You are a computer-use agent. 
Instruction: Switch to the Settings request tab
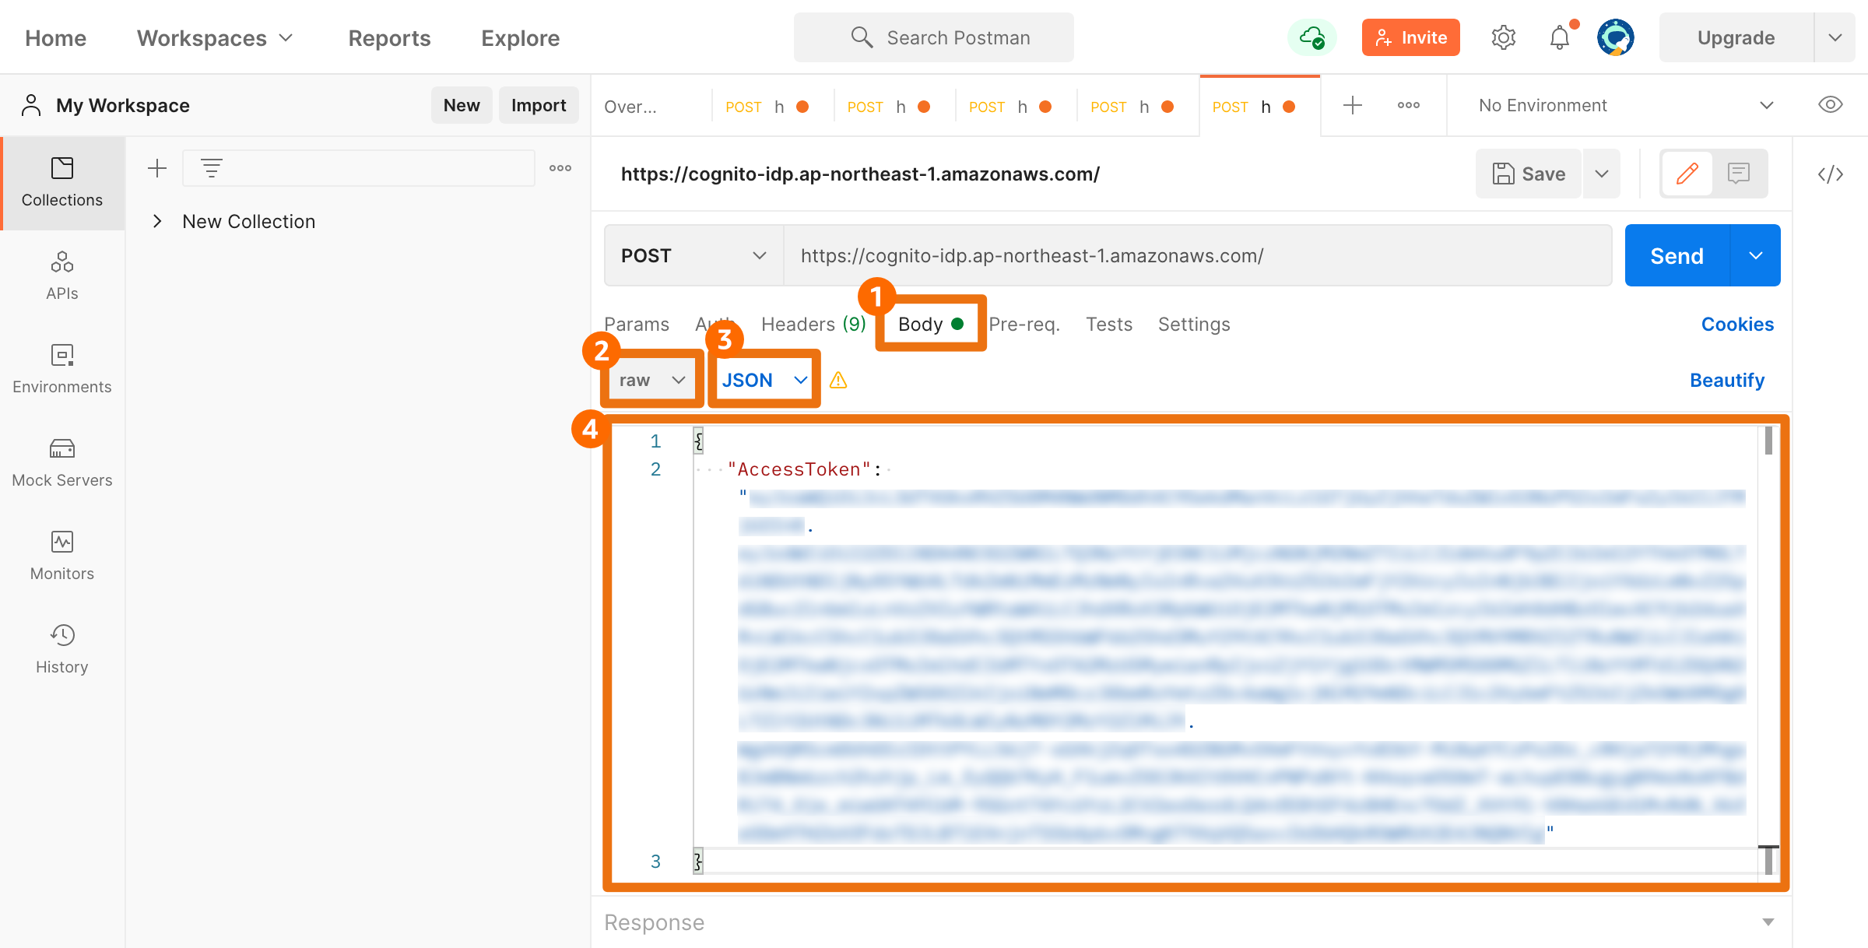tap(1194, 325)
